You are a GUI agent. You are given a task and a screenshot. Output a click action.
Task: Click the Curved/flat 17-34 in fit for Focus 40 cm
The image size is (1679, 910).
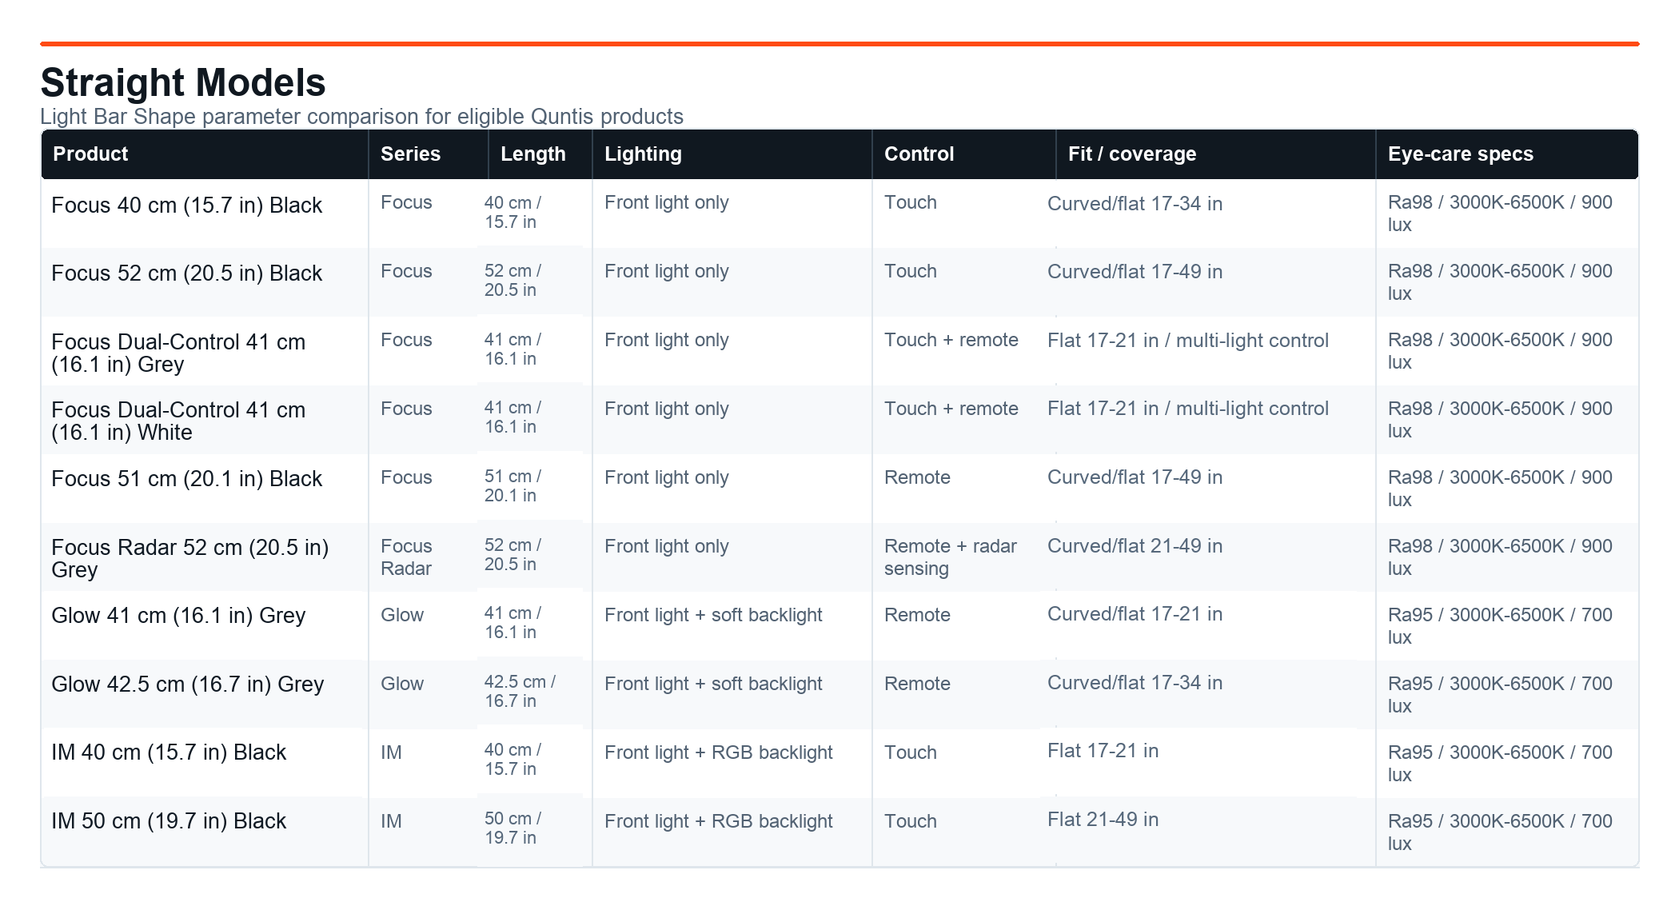(x=1135, y=204)
